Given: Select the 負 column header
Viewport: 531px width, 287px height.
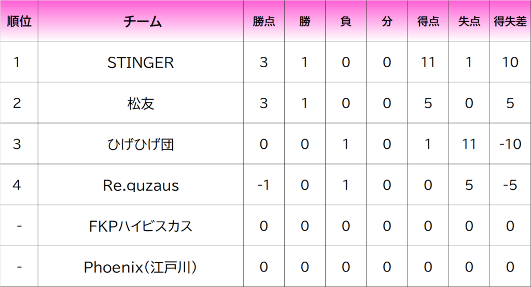Looking at the screenshot, I should point(346,21).
